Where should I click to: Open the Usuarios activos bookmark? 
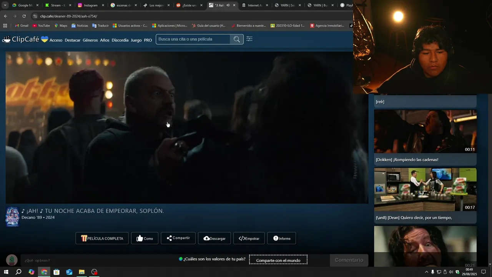(x=130, y=26)
